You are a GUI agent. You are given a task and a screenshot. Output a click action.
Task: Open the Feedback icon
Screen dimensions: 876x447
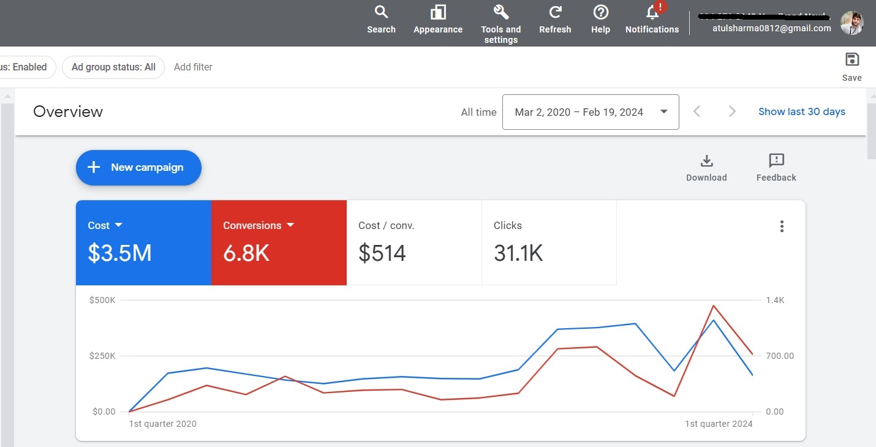click(x=776, y=162)
